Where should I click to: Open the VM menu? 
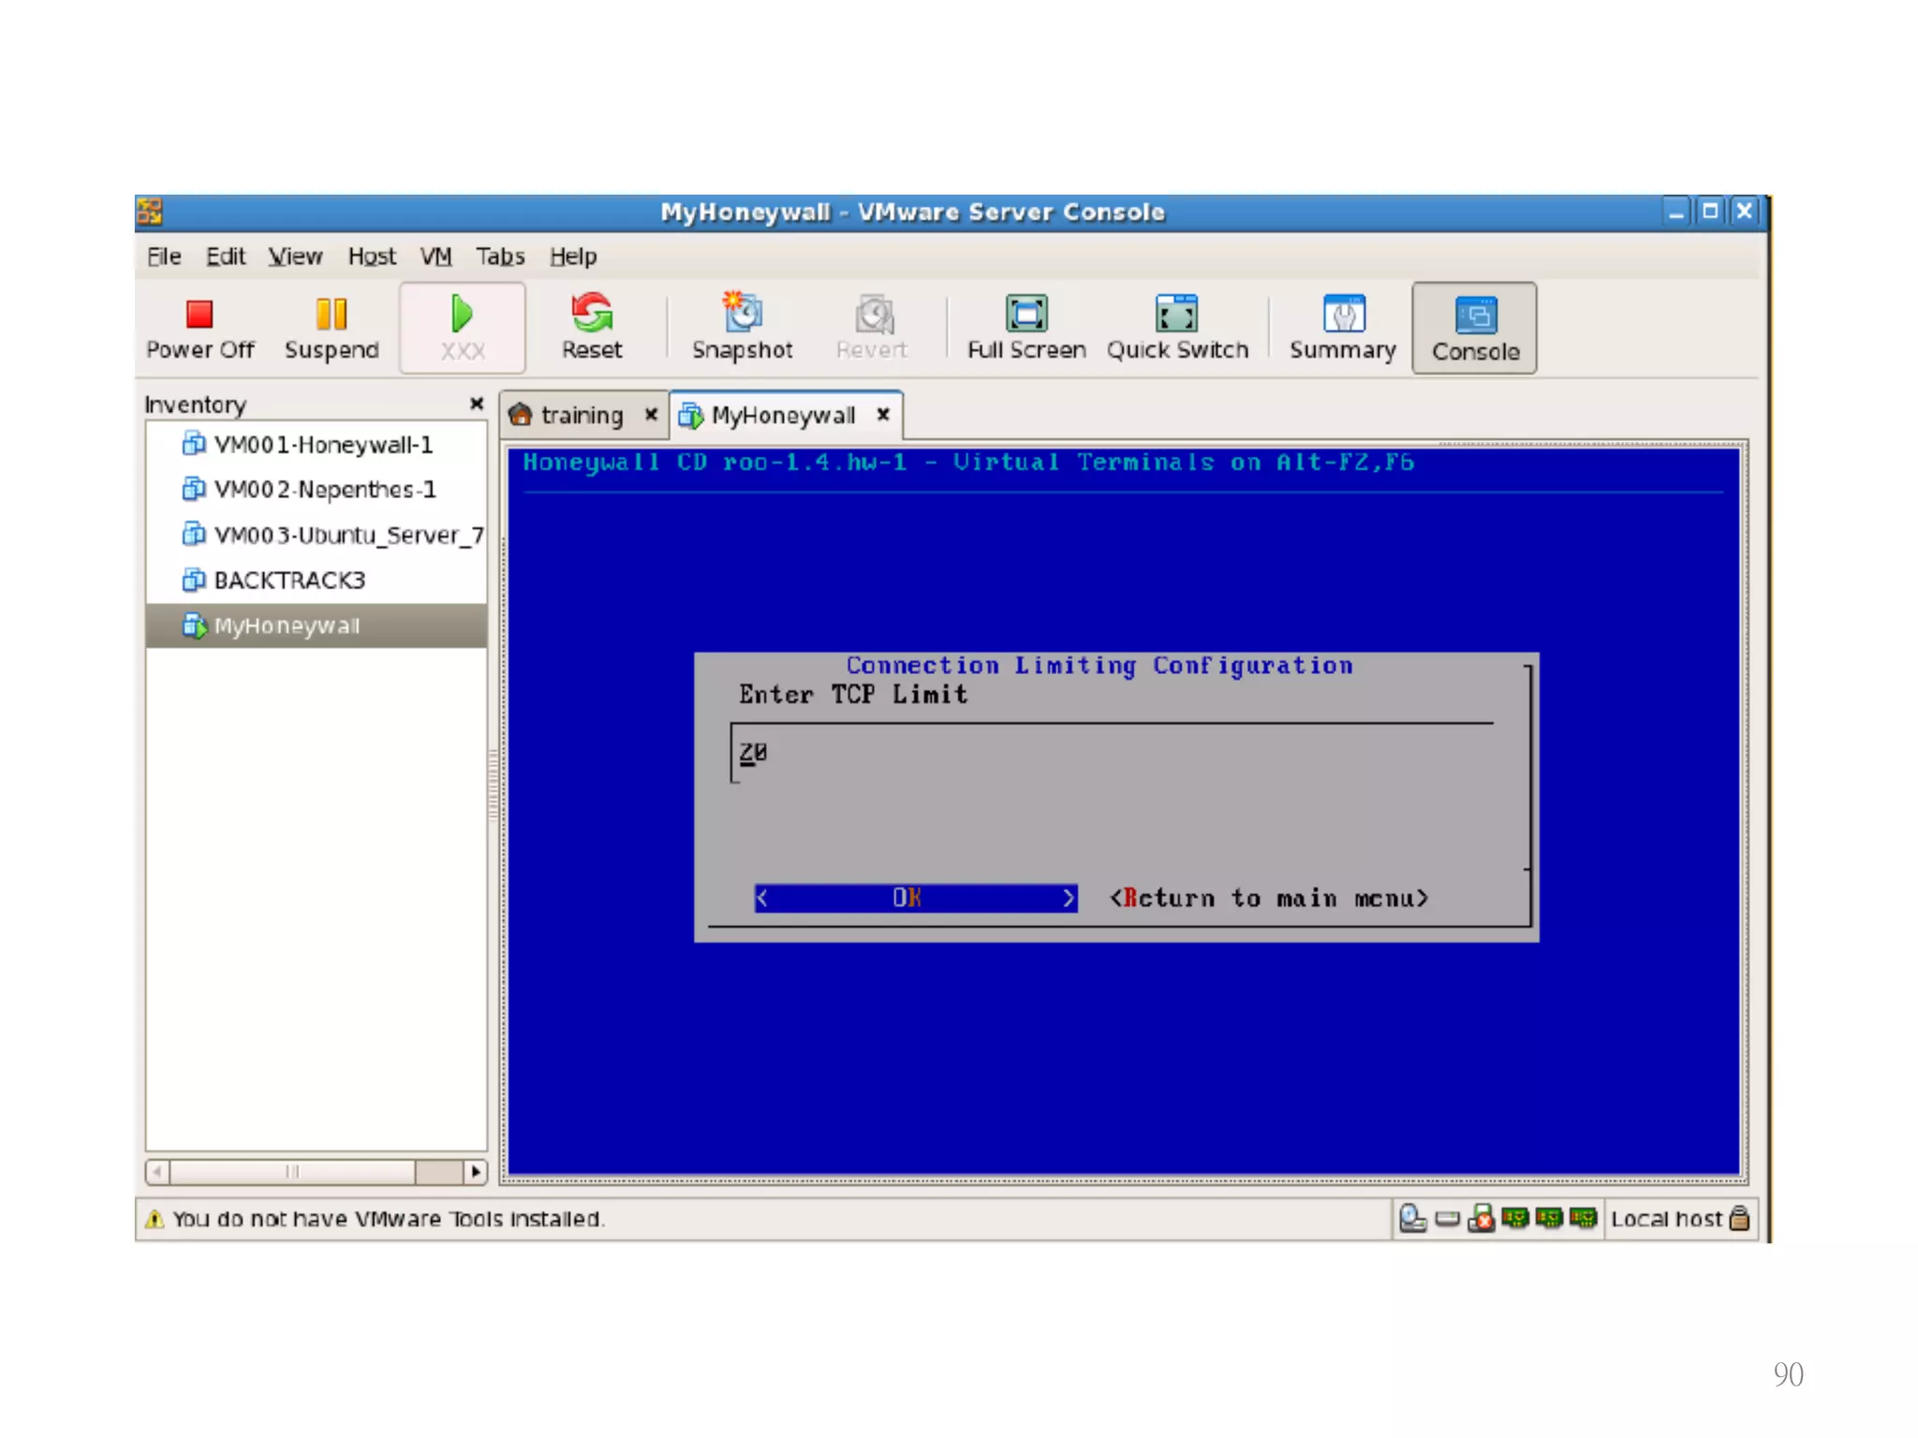point(435,257)
